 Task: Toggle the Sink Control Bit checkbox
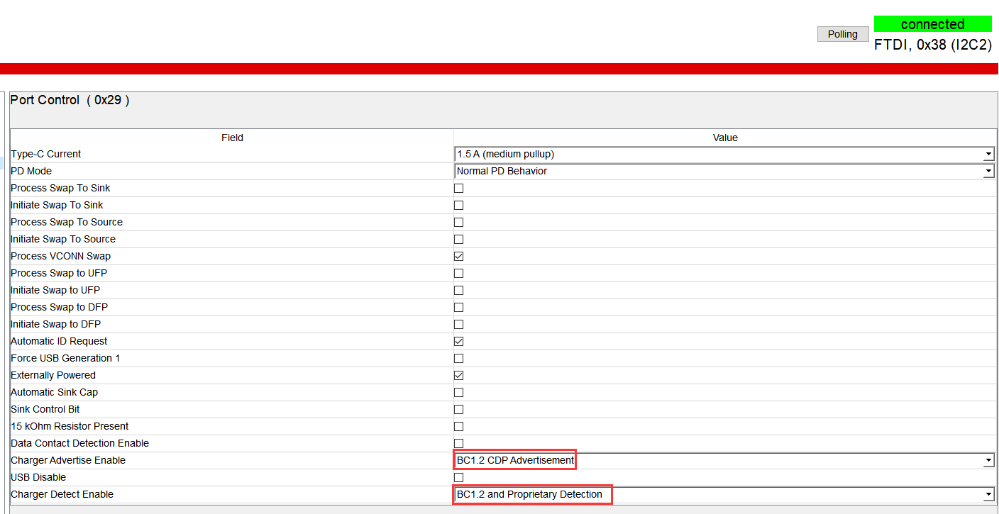pyautogui.click(x=458, y=409)
